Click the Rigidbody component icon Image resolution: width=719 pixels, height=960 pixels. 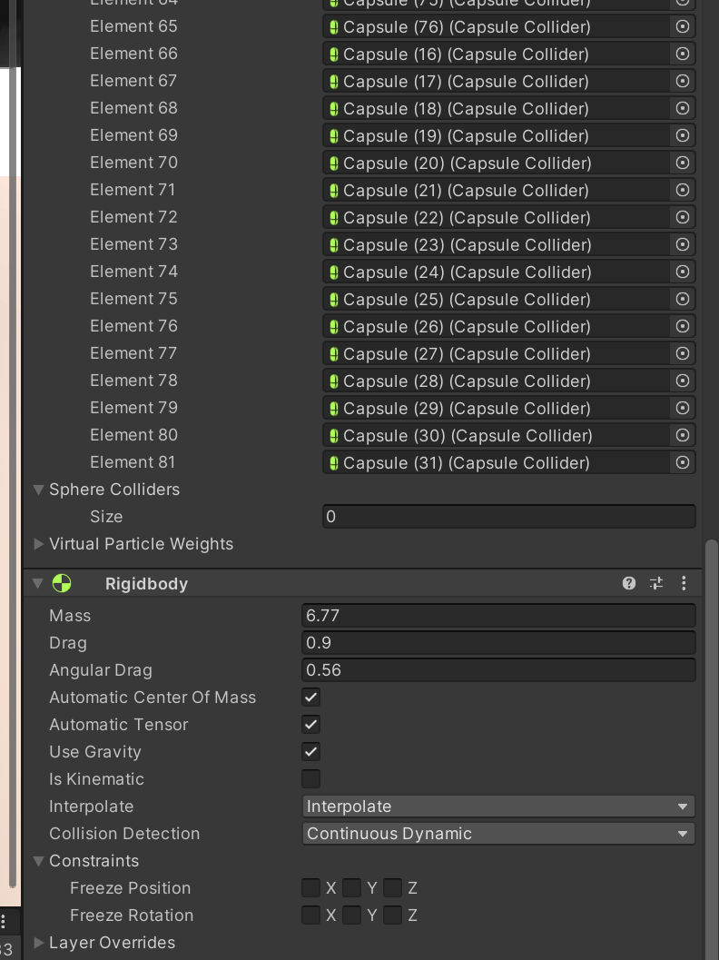pos(62,583)
